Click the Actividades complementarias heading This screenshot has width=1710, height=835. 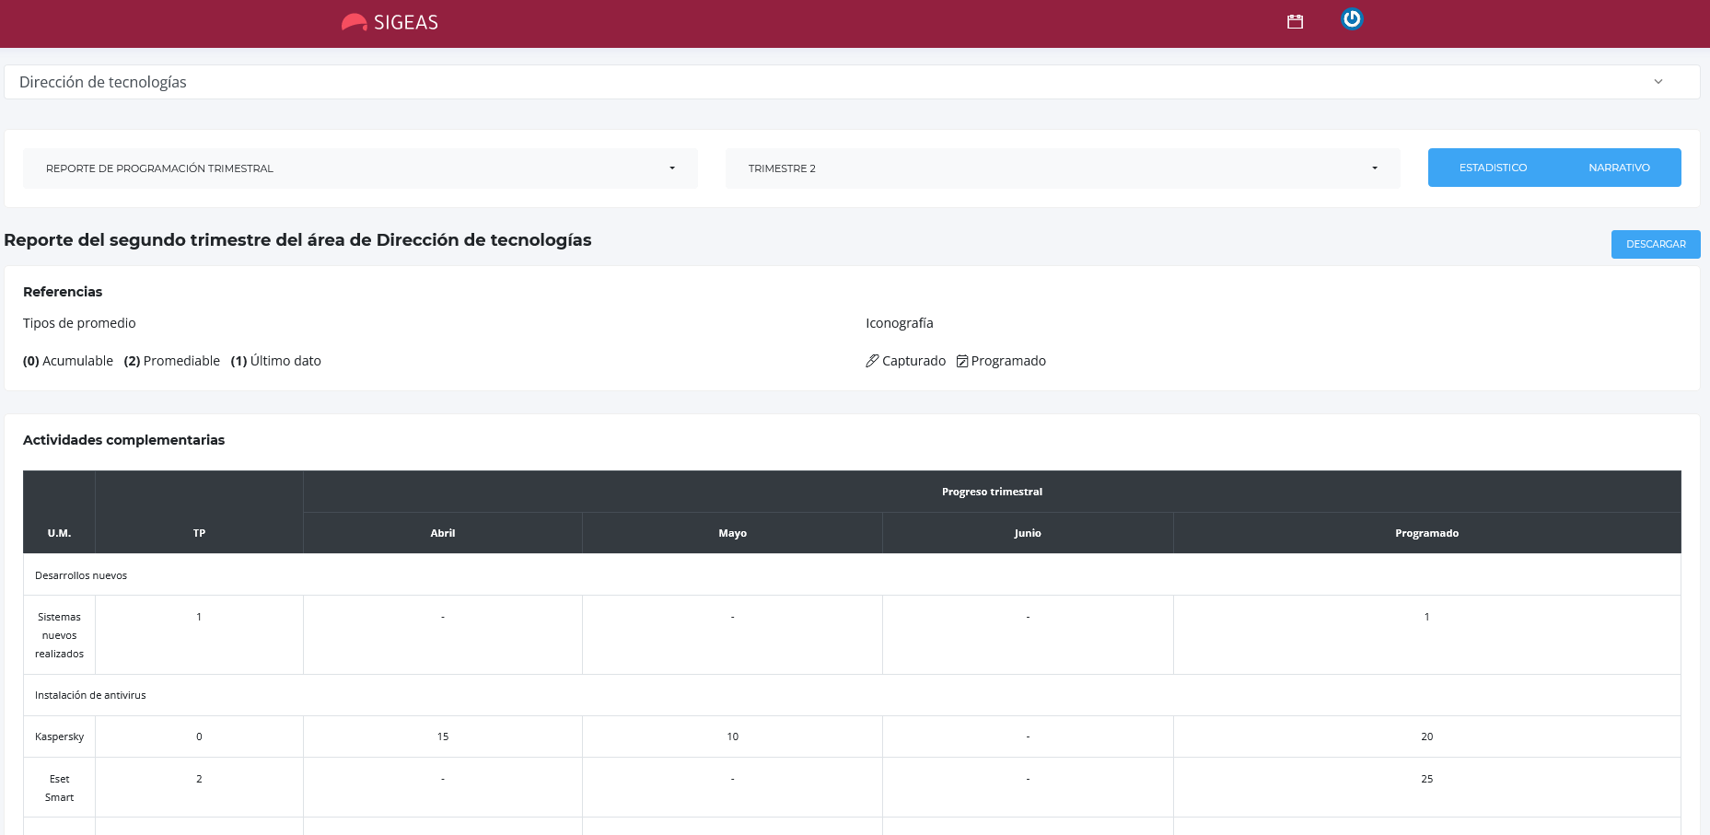point(124,440)
